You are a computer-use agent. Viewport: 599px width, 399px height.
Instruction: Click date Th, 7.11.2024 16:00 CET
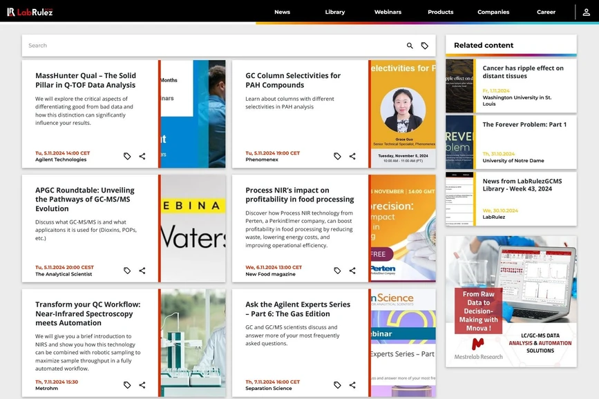[273, 382]
